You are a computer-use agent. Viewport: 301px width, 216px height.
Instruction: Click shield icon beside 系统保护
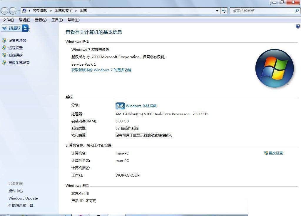tap(4, 55)
